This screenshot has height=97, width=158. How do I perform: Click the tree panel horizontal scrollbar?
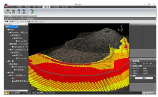click(x=16, y=90)
